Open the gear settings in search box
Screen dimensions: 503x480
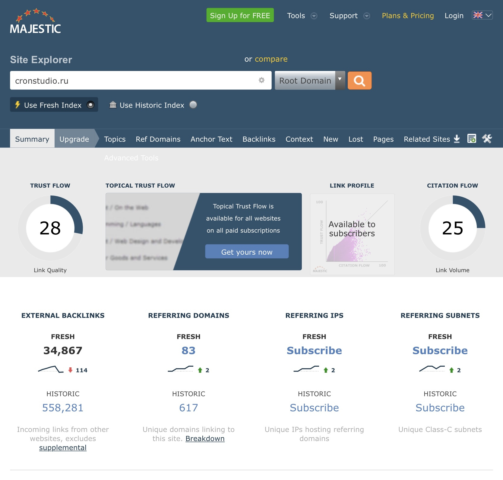(x=261, y=80)
